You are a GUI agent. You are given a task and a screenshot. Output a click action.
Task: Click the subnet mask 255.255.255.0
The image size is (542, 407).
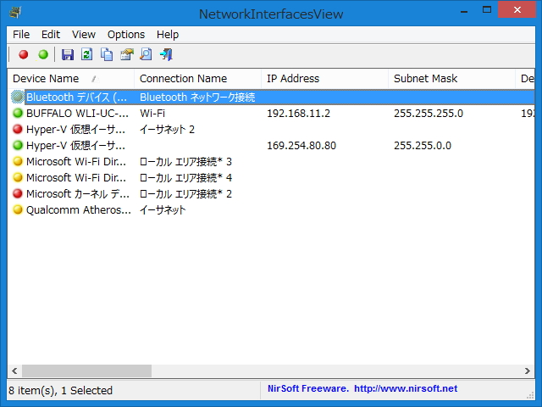[x=429, y=113]
